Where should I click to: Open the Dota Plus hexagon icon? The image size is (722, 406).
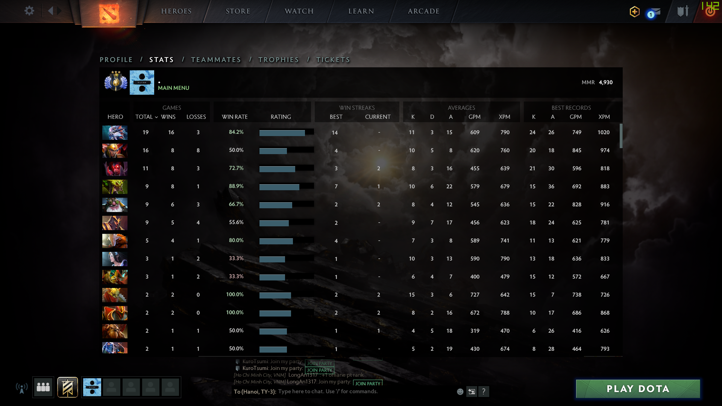(634, 12)
